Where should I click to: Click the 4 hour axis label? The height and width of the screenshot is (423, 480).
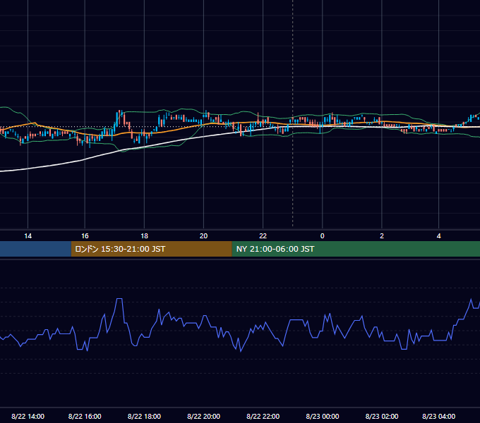(438, 236)
